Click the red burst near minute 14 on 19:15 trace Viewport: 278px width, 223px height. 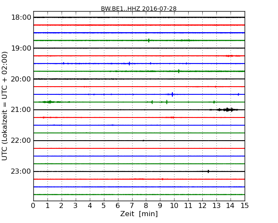click(230, 56)
